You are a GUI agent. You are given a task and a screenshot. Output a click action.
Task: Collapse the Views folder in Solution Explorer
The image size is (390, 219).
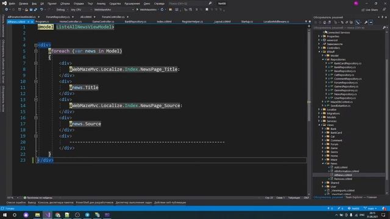click(x=319, y=125)
